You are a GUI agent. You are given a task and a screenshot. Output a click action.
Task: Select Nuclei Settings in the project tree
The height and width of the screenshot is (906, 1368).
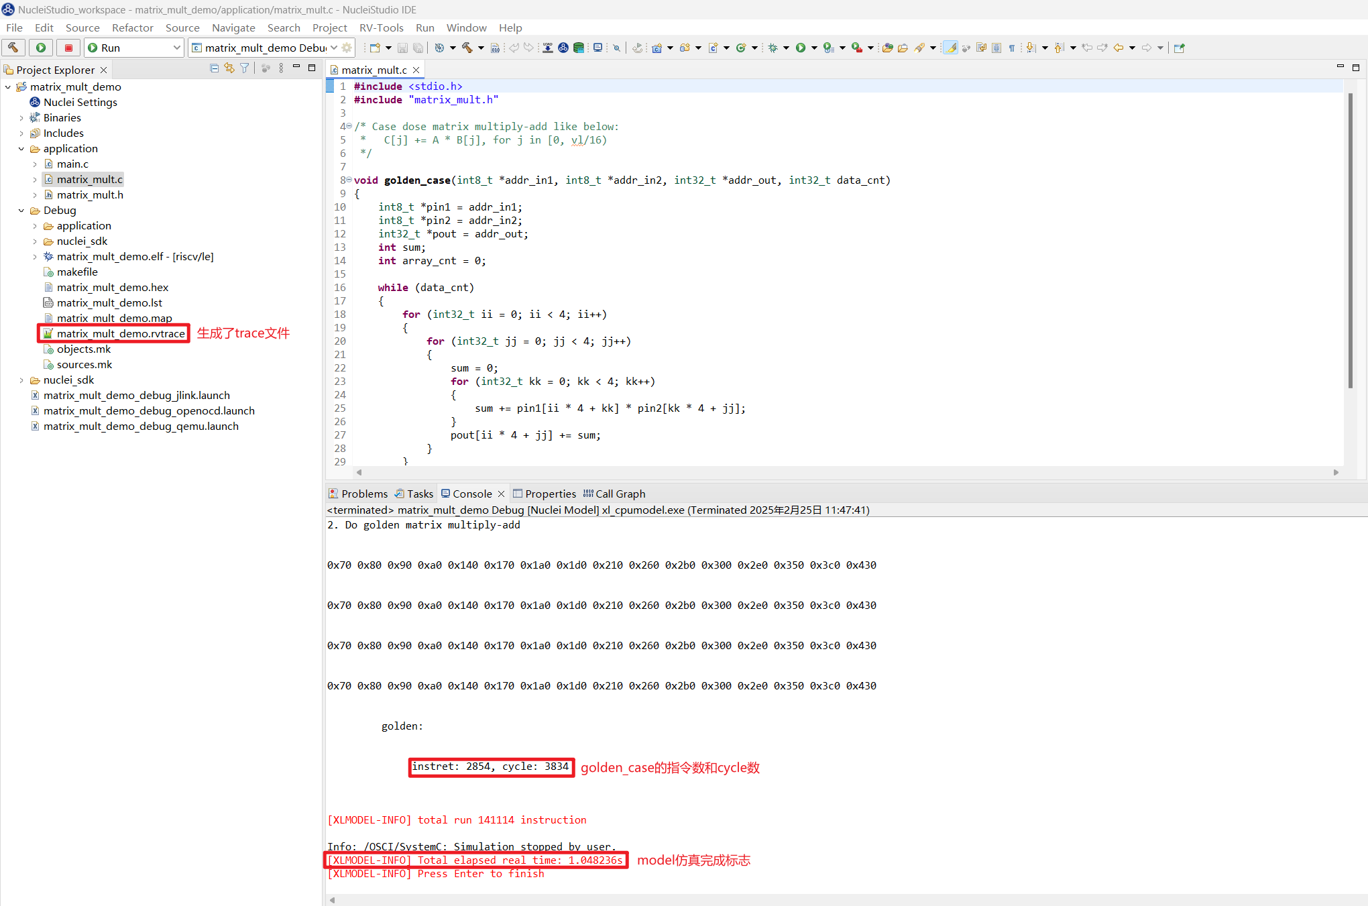[74, 102]
